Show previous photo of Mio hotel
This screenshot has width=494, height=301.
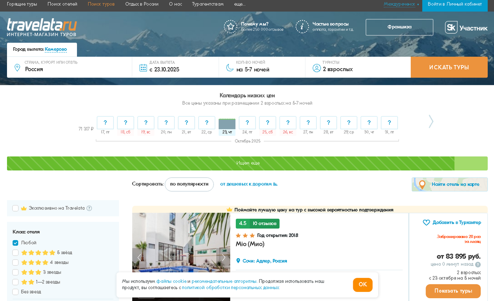coord(139,257)
